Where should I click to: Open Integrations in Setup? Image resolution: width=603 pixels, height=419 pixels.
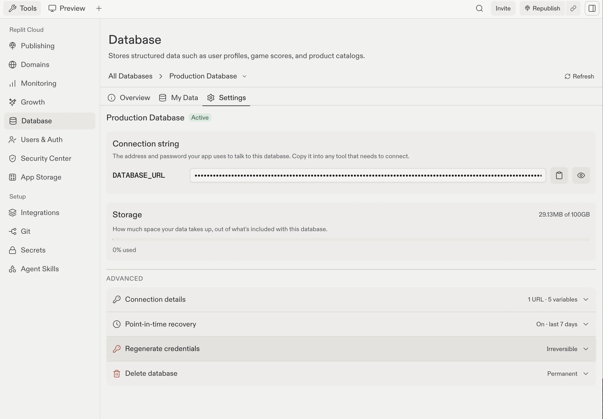click(x=50, y=213)
